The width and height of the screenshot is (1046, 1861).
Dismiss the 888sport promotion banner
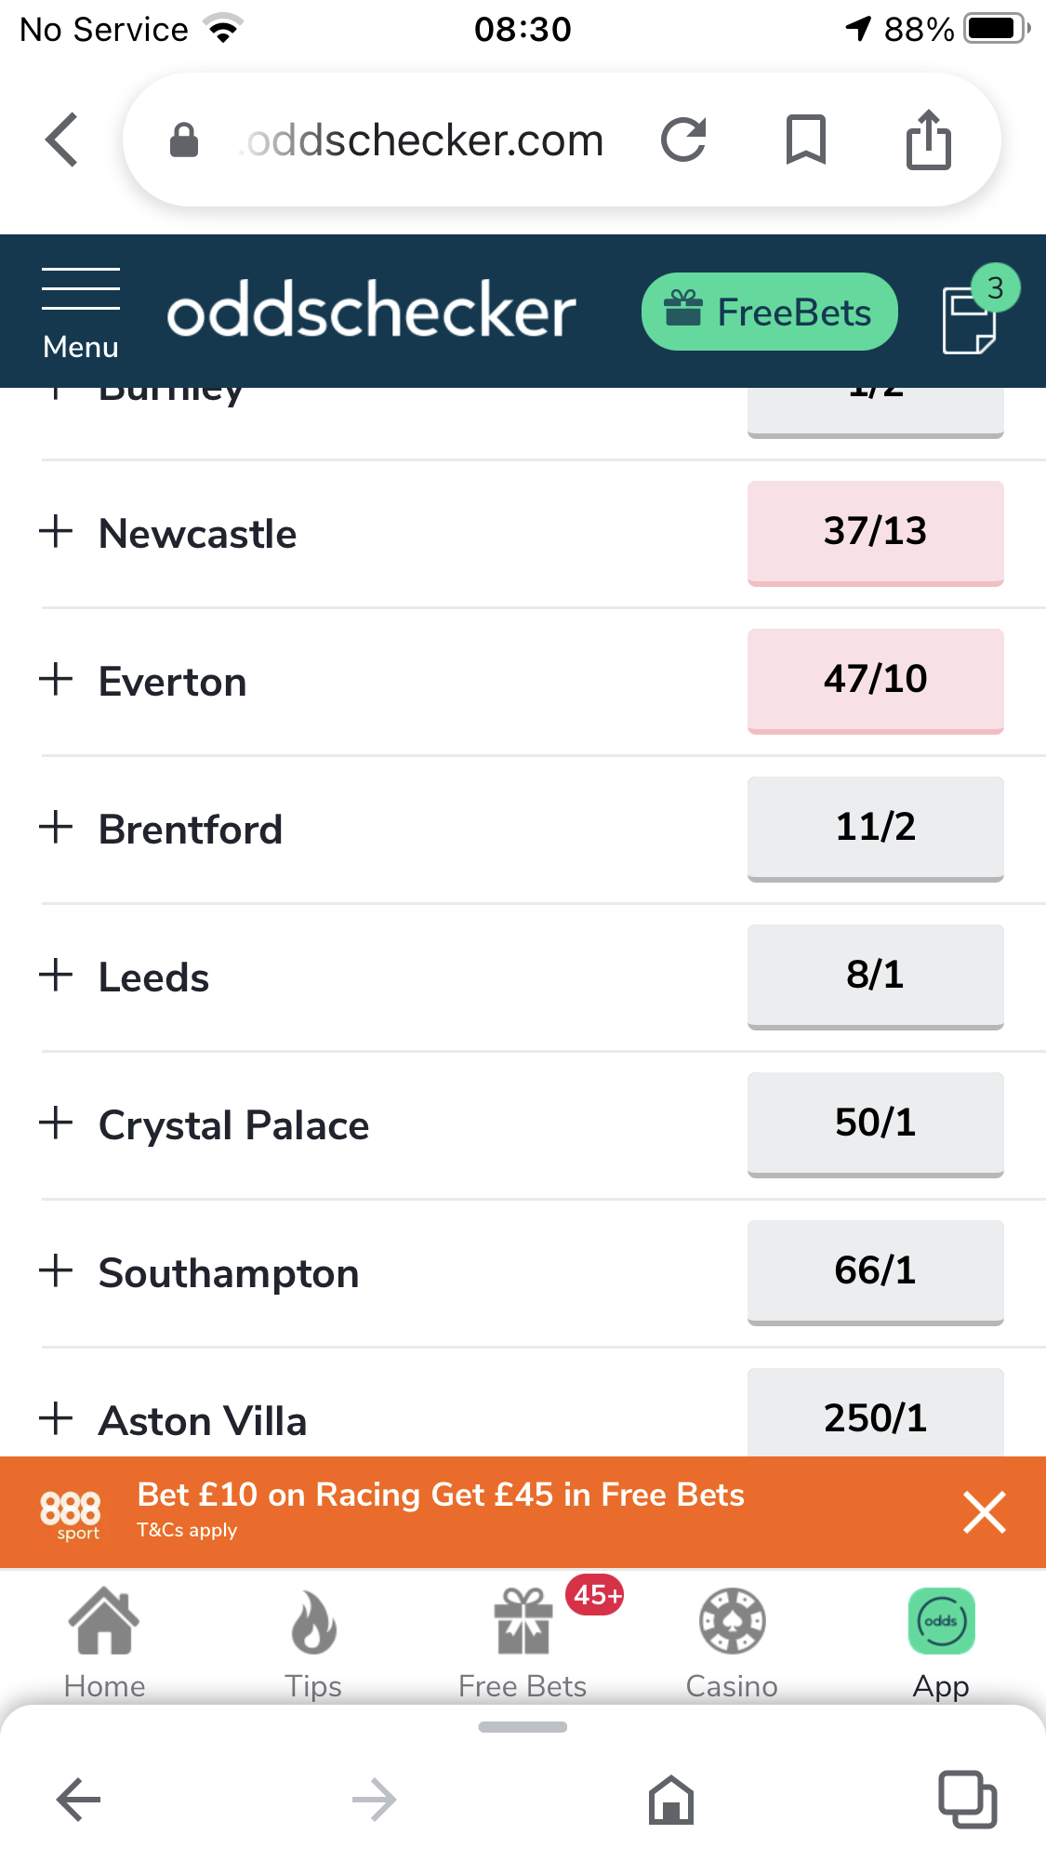tap(985, 1511)
